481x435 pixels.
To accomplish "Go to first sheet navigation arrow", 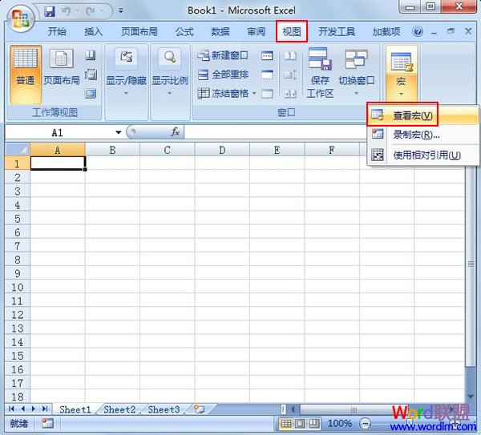I will [x=12, y=409].
